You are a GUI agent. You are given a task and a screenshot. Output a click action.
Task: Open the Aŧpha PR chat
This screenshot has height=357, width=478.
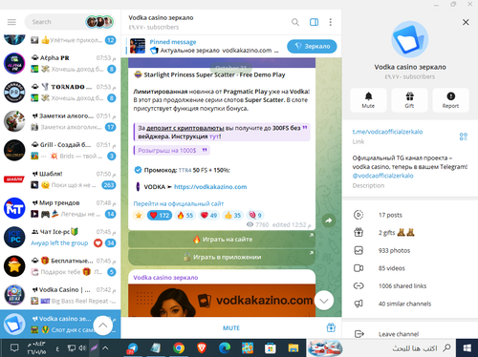[x=60, y=63]
